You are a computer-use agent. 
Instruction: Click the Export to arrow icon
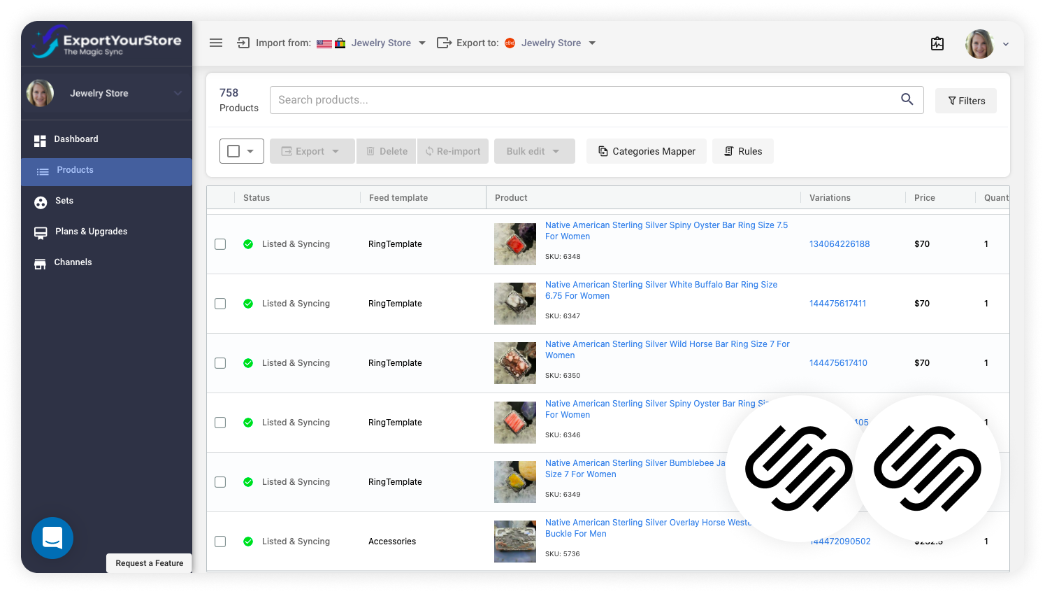point(444,43)
